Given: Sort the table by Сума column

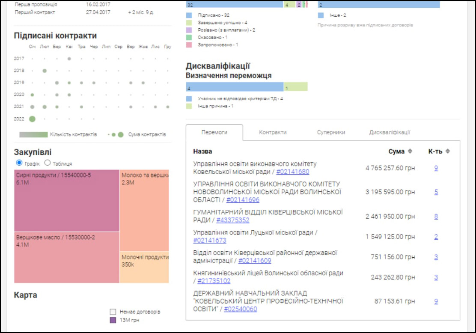Looking at the screenshot, I should tap(410, 151).
